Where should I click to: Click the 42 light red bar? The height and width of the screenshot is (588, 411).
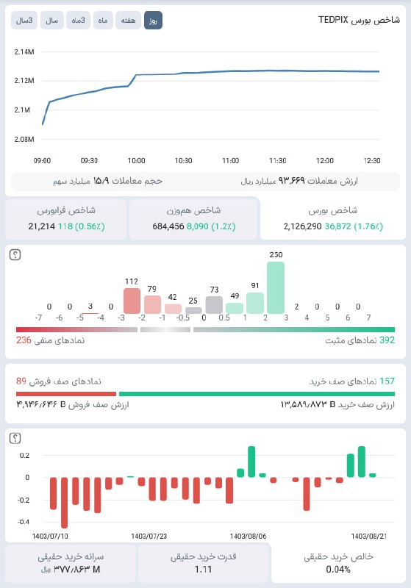click(173, 309)
